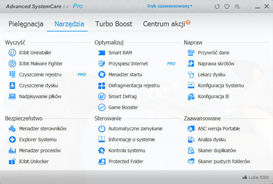The width and height of the screenshot is (273, 184).
Task: Click Automatyczne zamykanie text link
Action: click(135, 129)
